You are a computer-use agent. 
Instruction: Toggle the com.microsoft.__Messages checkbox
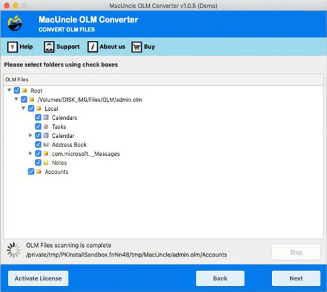pos(38,154)
